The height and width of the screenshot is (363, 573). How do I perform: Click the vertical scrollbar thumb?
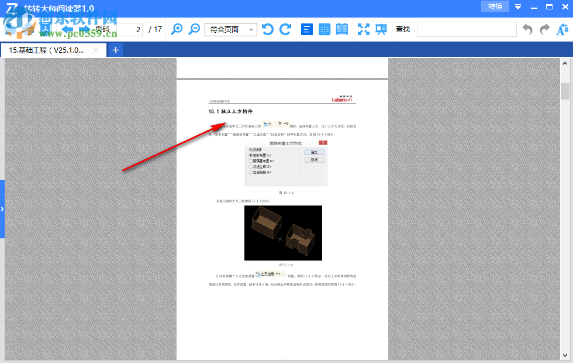[x=565, y=91]
